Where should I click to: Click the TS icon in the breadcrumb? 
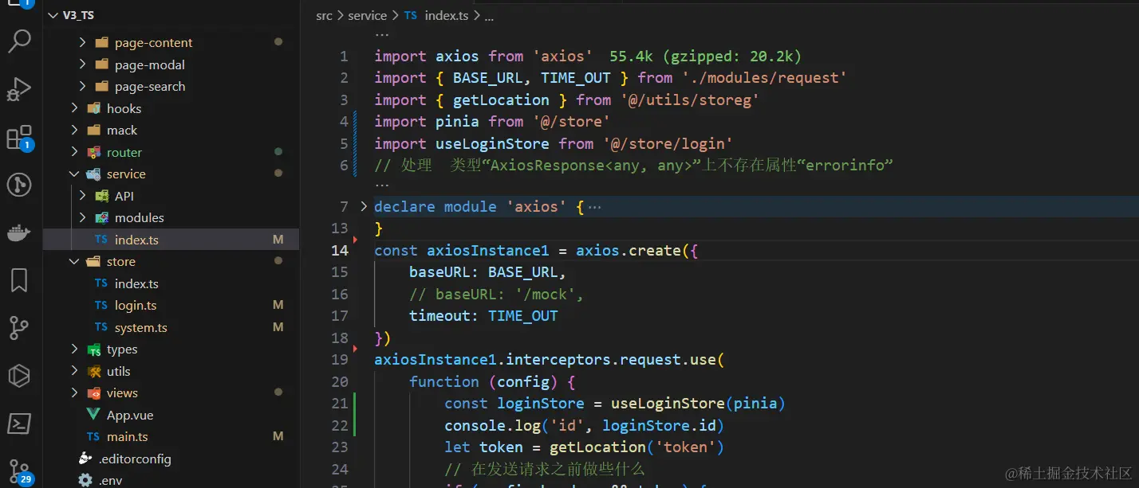[x=410, y=15]
